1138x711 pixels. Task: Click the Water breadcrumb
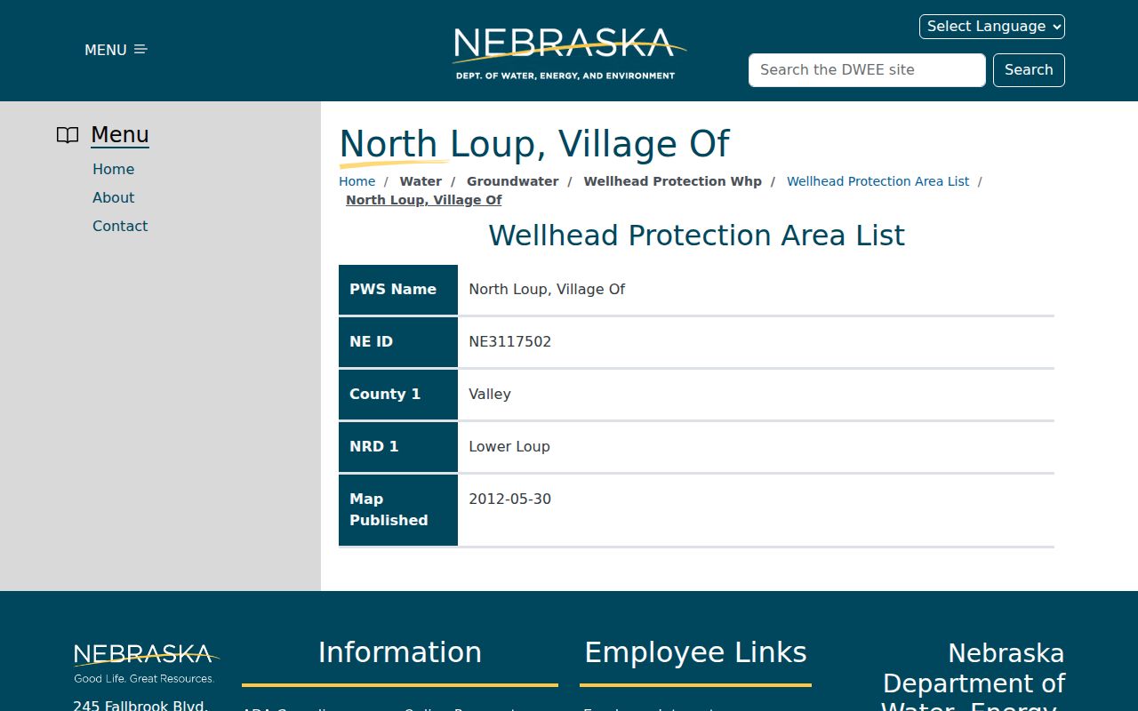[x=421, y=181]
